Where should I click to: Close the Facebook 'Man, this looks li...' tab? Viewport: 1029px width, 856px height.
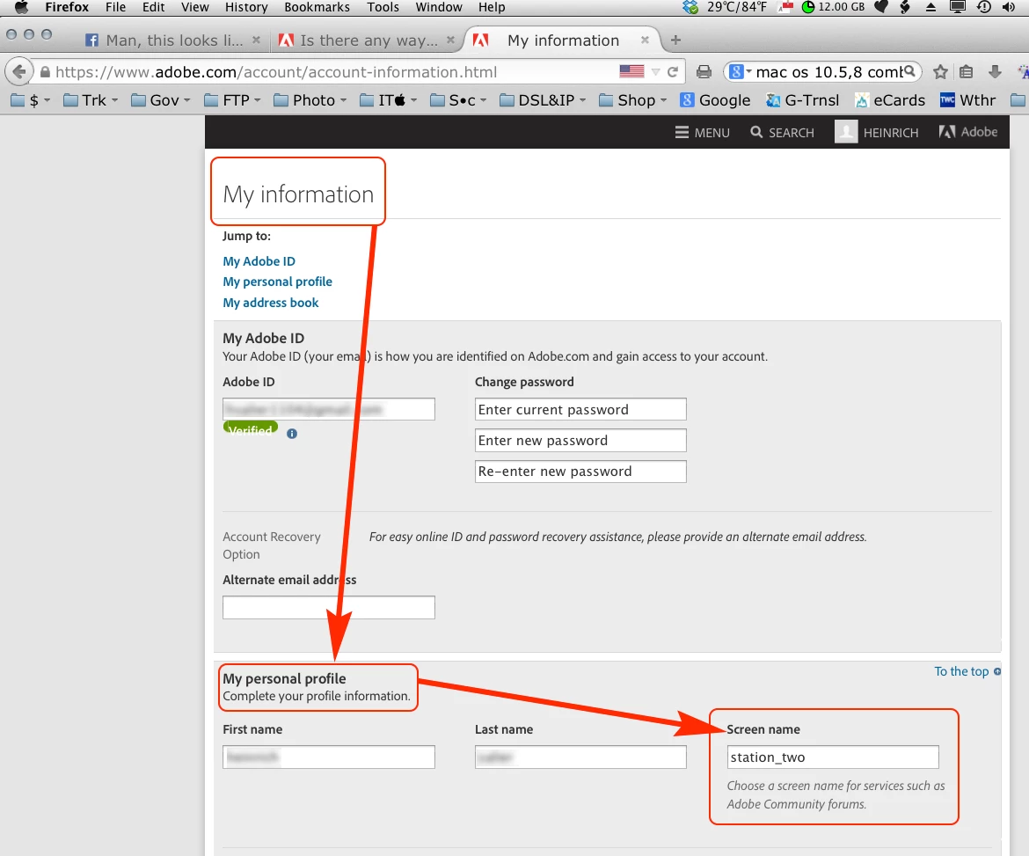click(256, 40)
